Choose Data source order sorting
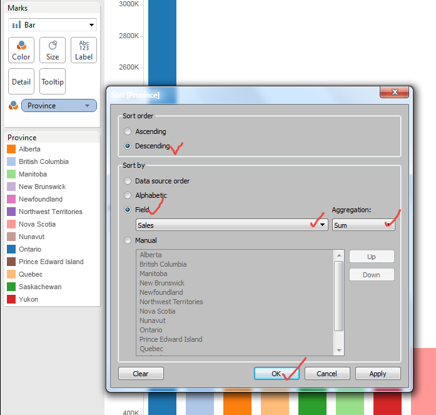 [128, 181]
